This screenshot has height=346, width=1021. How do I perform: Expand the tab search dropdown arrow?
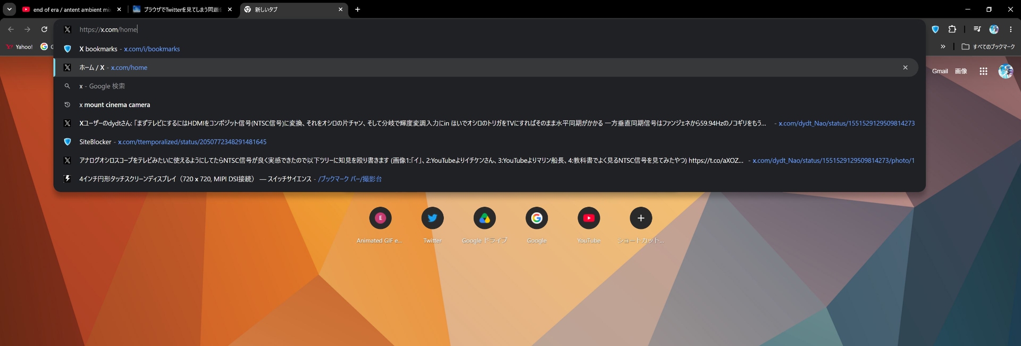click(9, 9)
